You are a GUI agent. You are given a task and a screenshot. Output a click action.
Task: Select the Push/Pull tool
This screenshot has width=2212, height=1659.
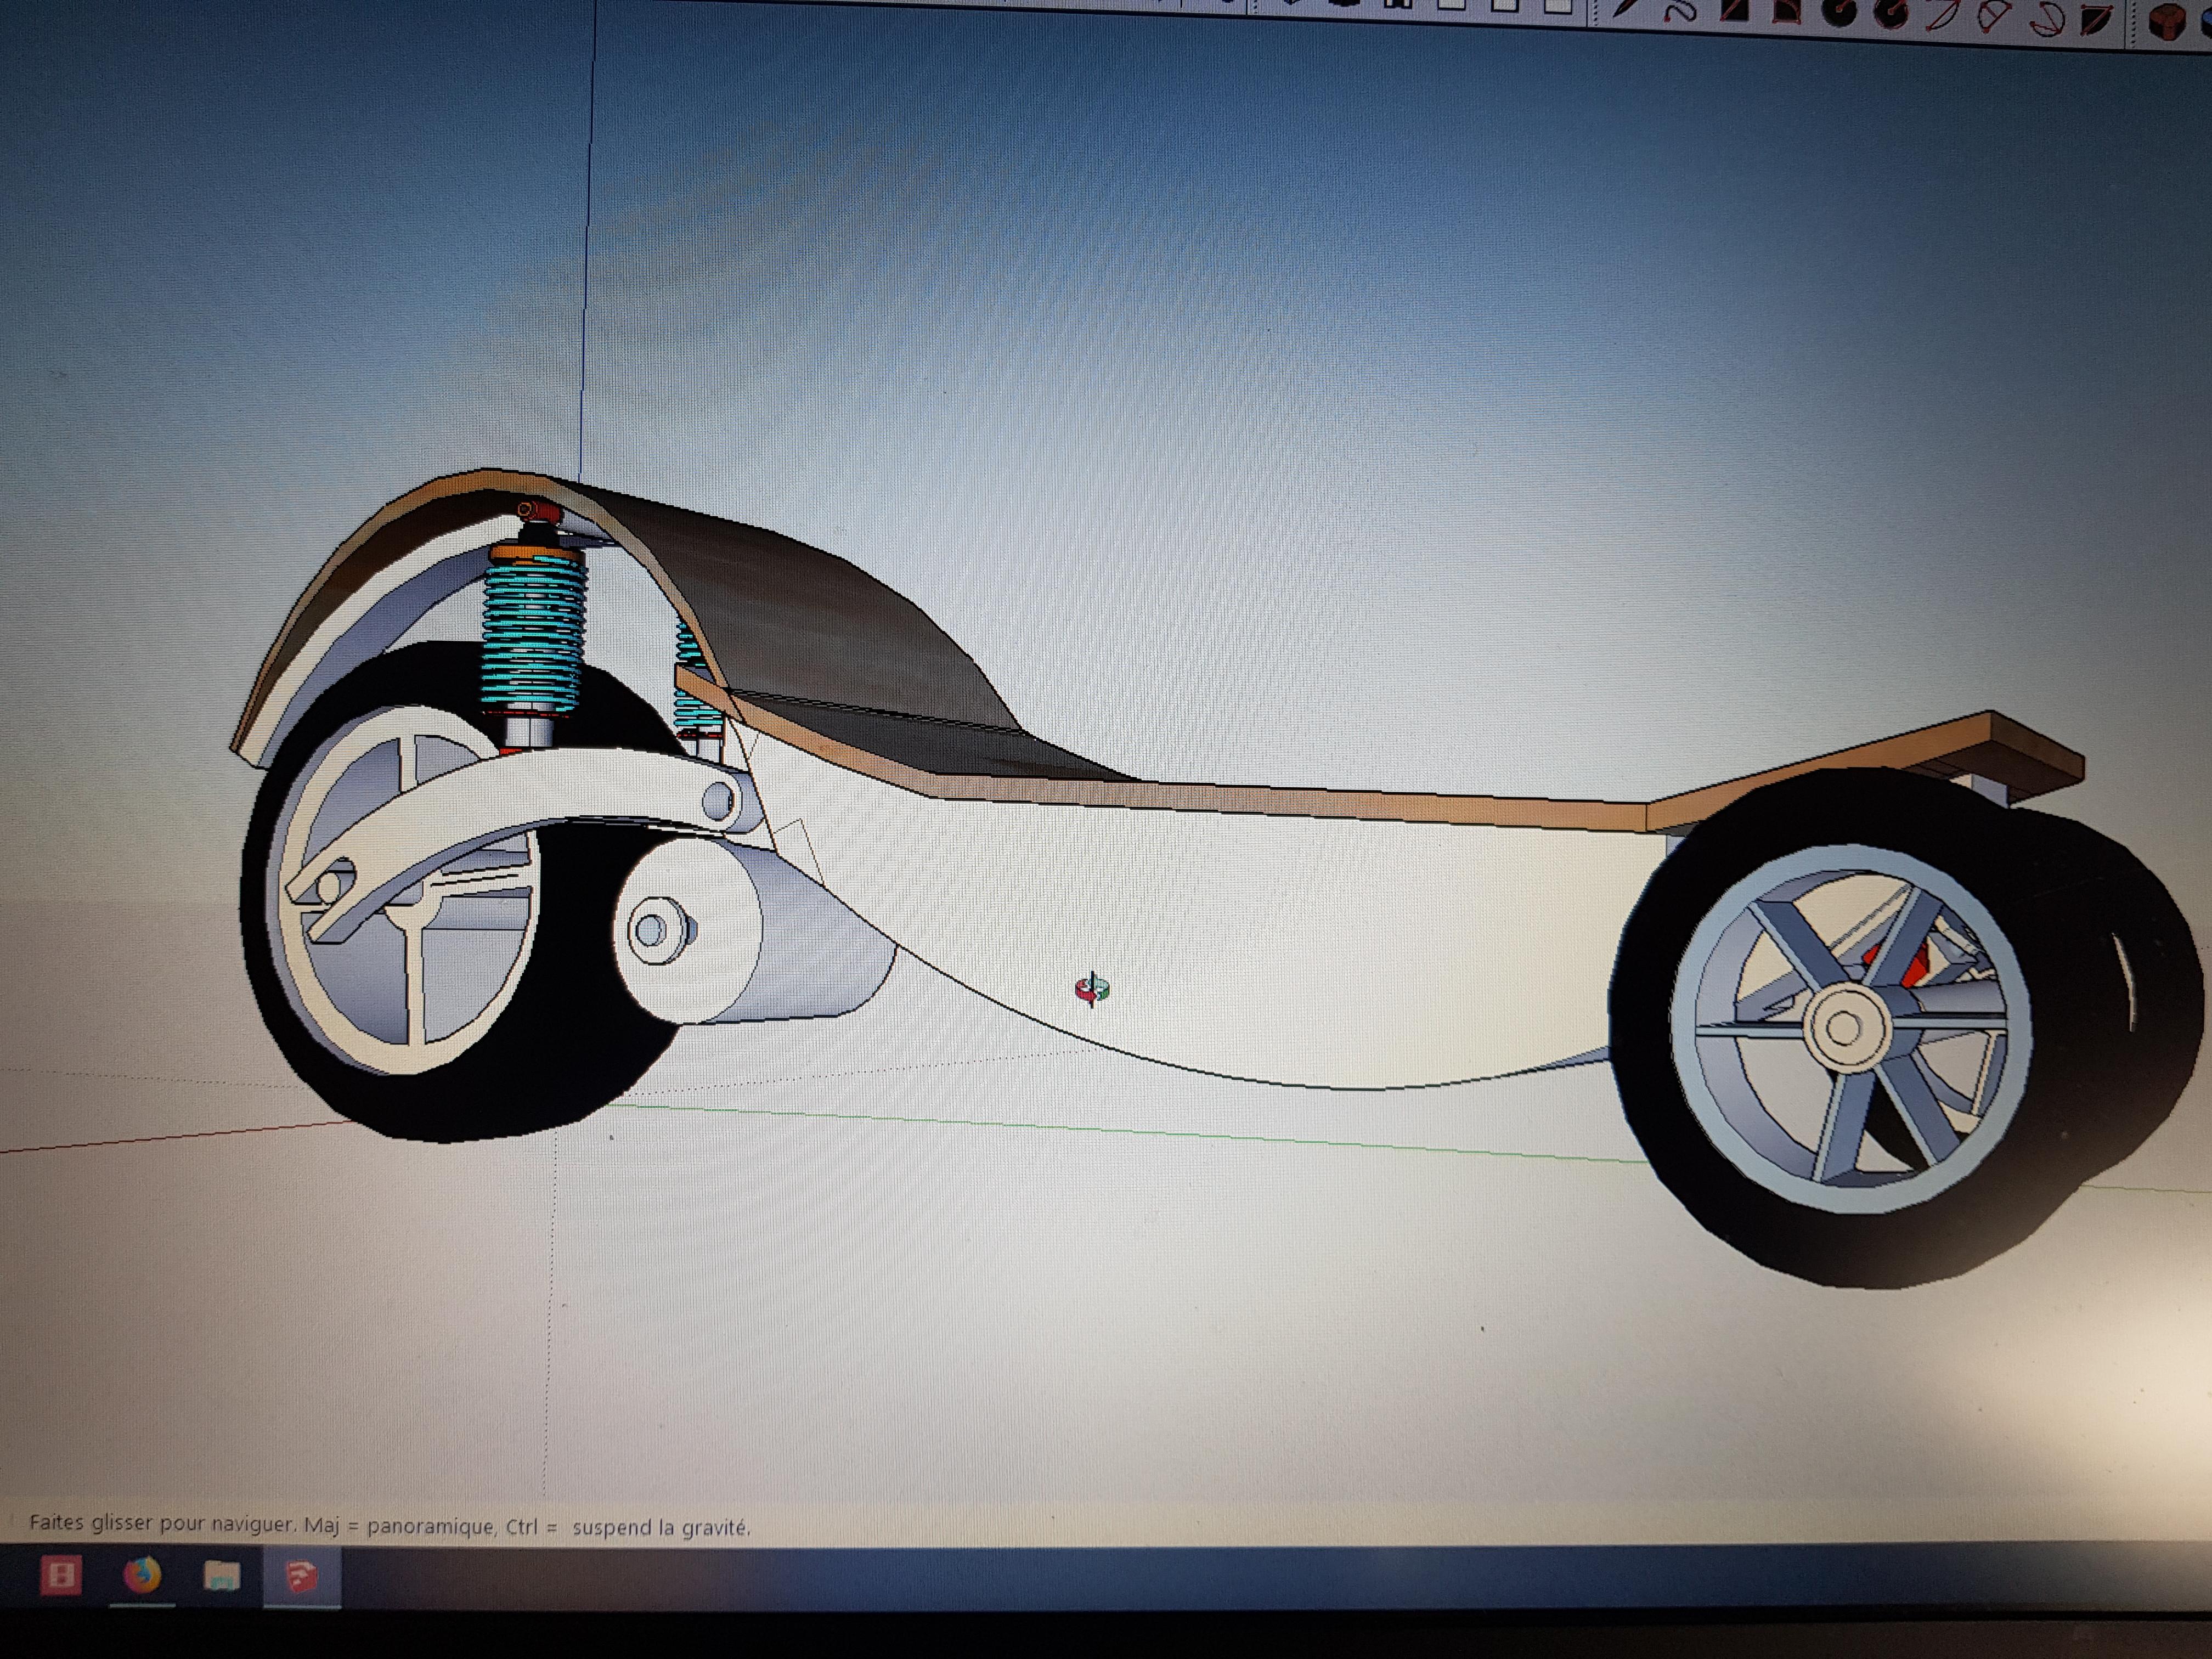click(2167, 21)
